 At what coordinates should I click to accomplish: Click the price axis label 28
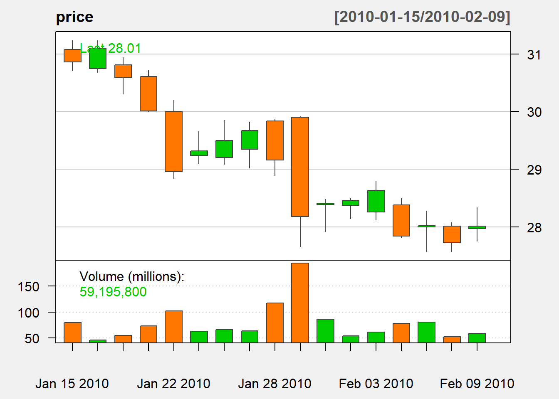(x=534, y=227)
